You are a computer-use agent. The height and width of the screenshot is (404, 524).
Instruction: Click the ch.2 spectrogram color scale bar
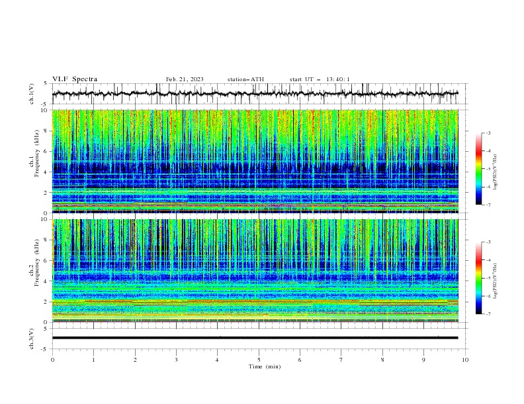tap(479, 278)
